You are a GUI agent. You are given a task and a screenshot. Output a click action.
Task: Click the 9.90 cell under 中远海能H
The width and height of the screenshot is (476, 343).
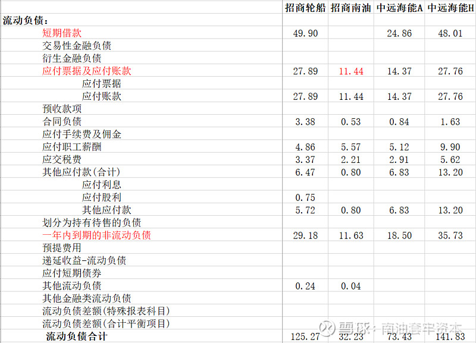[x=450, y=147]
